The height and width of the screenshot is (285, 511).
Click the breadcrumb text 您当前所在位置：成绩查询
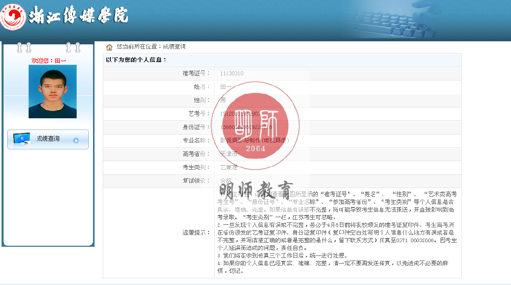click(x=151, y=47)
